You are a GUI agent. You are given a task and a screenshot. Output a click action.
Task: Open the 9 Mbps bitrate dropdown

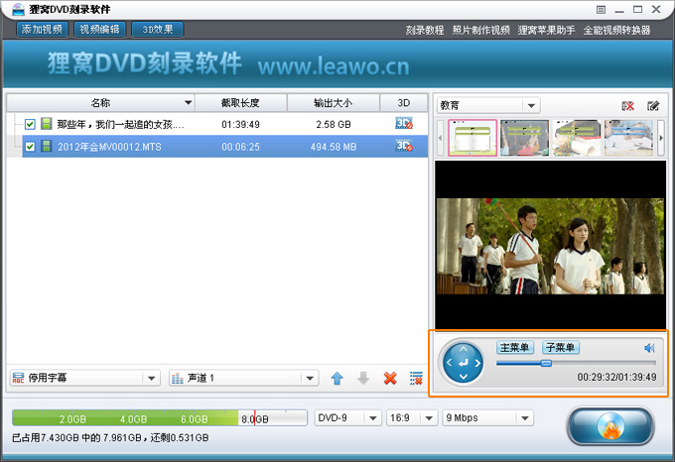488,417
